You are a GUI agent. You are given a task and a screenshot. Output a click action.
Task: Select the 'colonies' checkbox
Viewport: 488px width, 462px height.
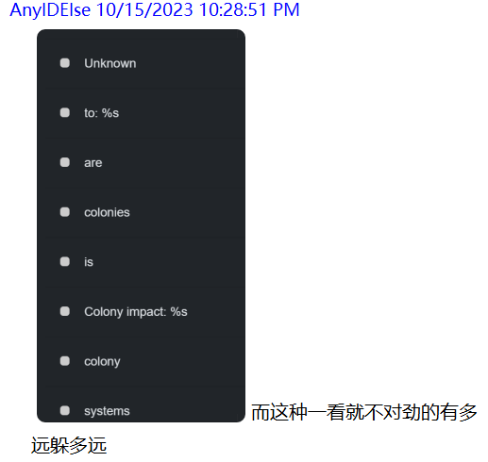[65, 212]
